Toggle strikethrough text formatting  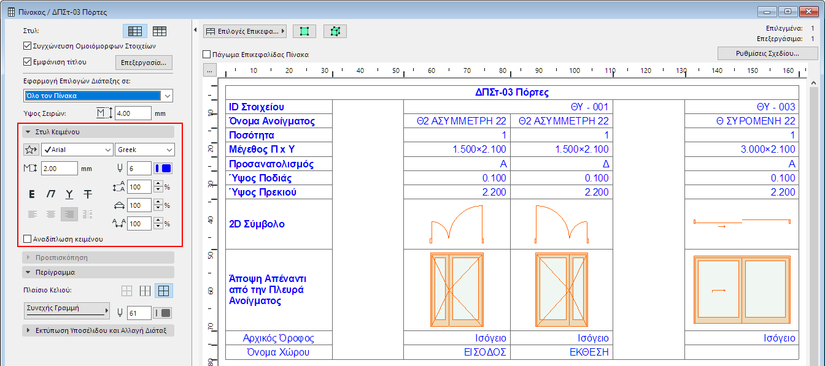point(88,194)
